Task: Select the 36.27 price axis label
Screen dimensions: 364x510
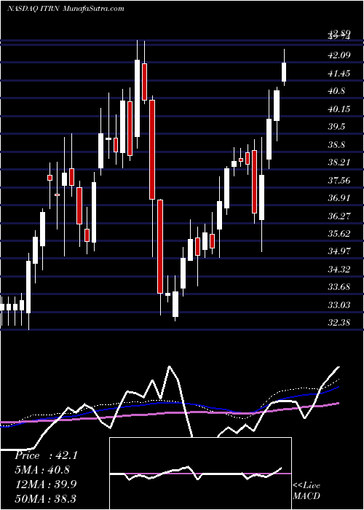Action: coord(339,216)
